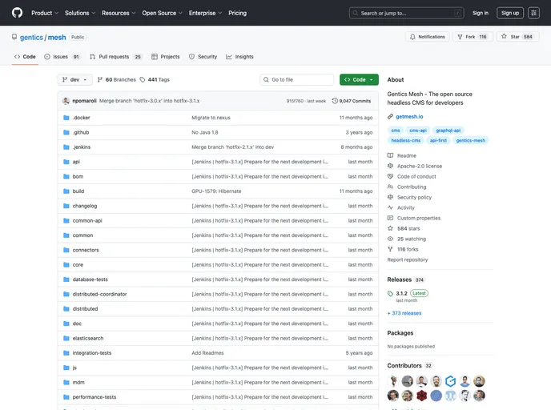Screen dimensions: 551x410
Task: Open the appearance settings icon in the header
Action: (x=533, y=13)
